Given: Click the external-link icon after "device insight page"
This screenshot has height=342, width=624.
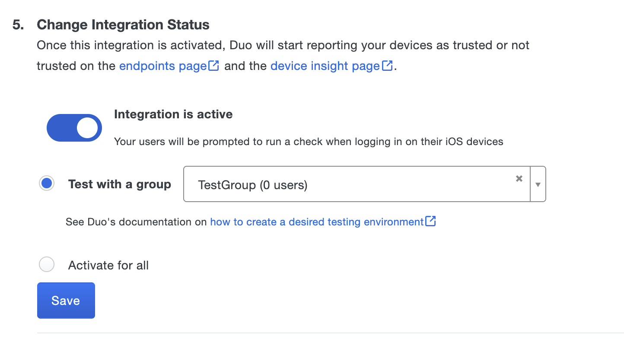Looking at the screenshot, I should pyautogui.click(x=387, y=66).
